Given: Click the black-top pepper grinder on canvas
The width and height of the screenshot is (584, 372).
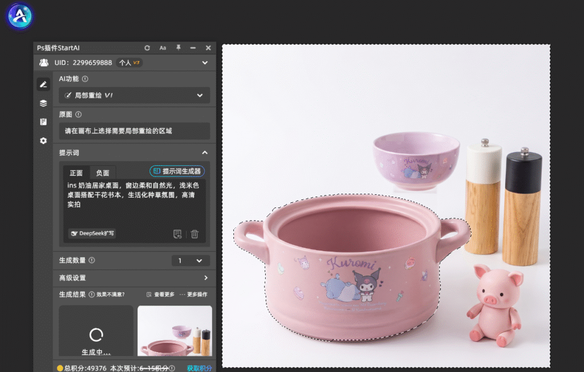Looking at the screenshot, I should point(521,206).
